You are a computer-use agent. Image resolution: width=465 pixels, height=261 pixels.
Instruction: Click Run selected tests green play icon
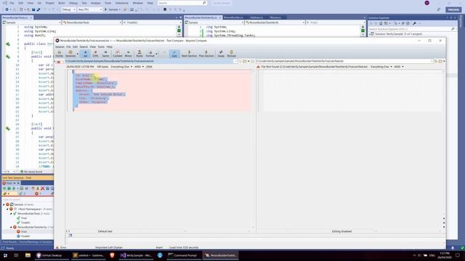click(x=14, y=188)
